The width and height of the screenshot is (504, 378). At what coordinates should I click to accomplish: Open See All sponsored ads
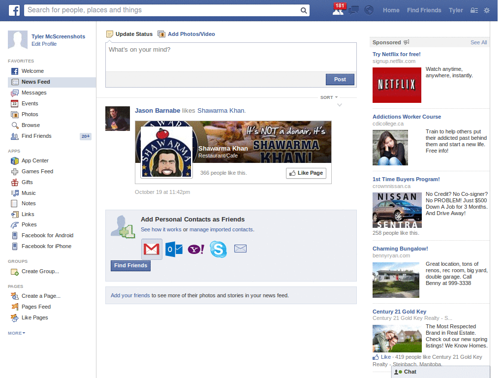tap(478, 42)
